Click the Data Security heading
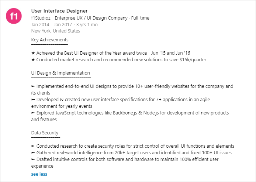The image size is (256, 182). pos(45,133)
